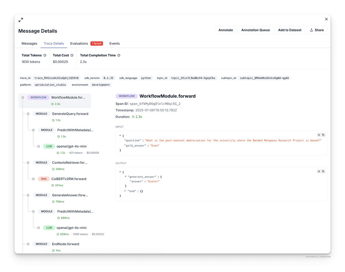The height and width of the screenshot is (272, 345).
Task: Expand the "end" node in the OUTPUT viewer
Action: (x=125, y=190)
